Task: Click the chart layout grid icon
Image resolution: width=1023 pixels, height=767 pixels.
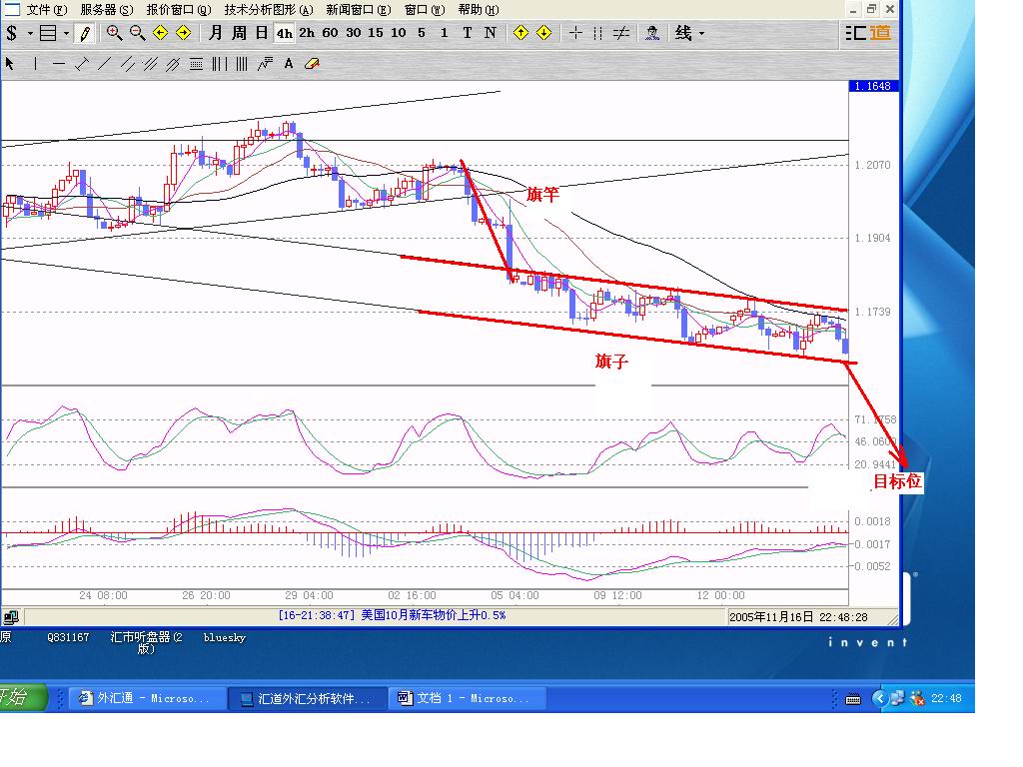Action: pos(48,33)
